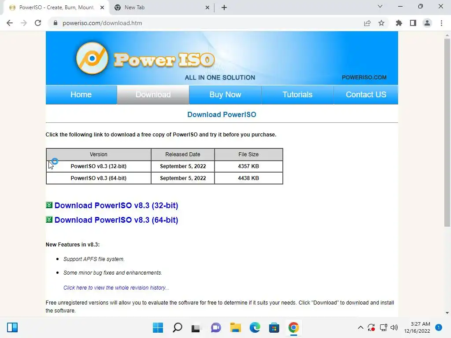Open the Home navigation menu

coord(81,95)
